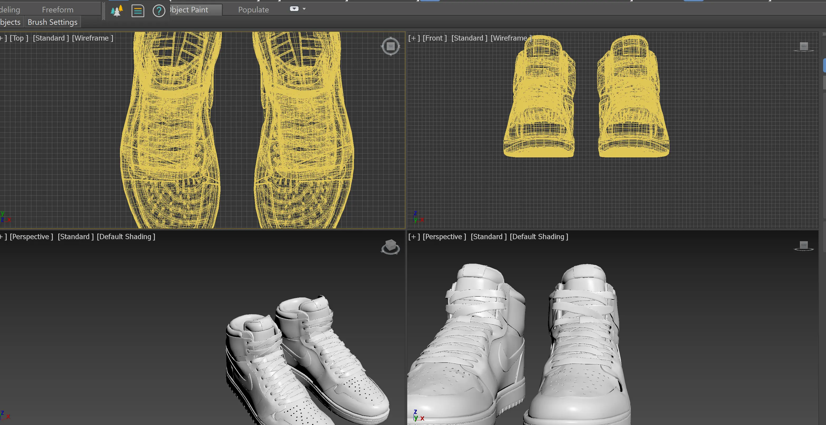Open the [+] menu of bottom-right Perspective viewport
The width and height of the screenshot is (826, 425).
414,236
